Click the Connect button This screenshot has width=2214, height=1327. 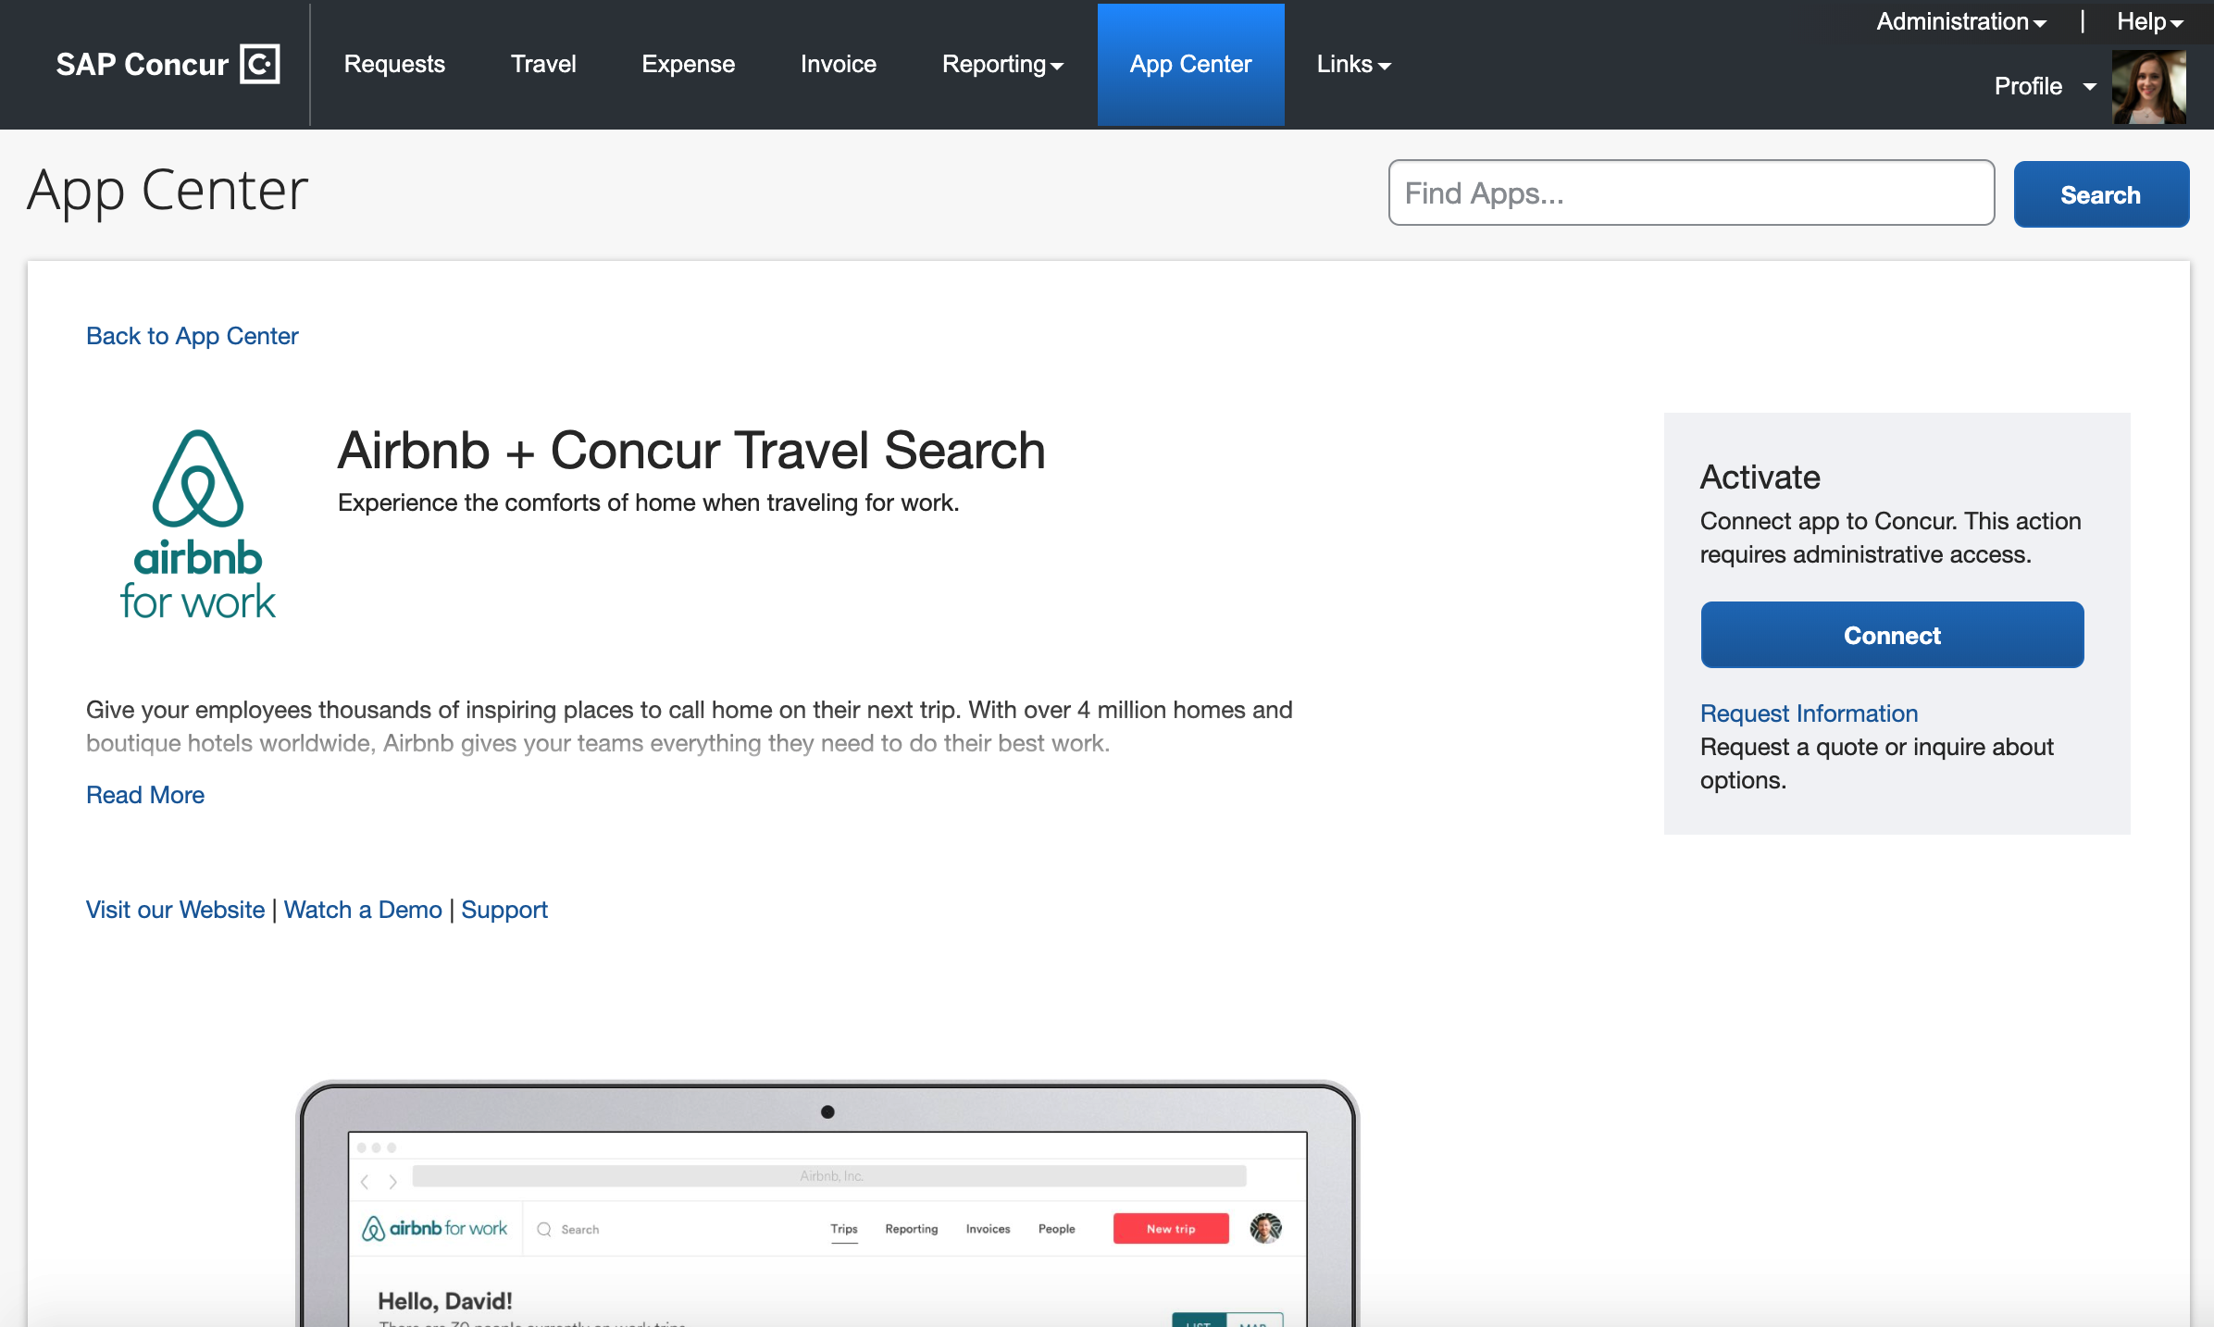(x=1892, y=635)
